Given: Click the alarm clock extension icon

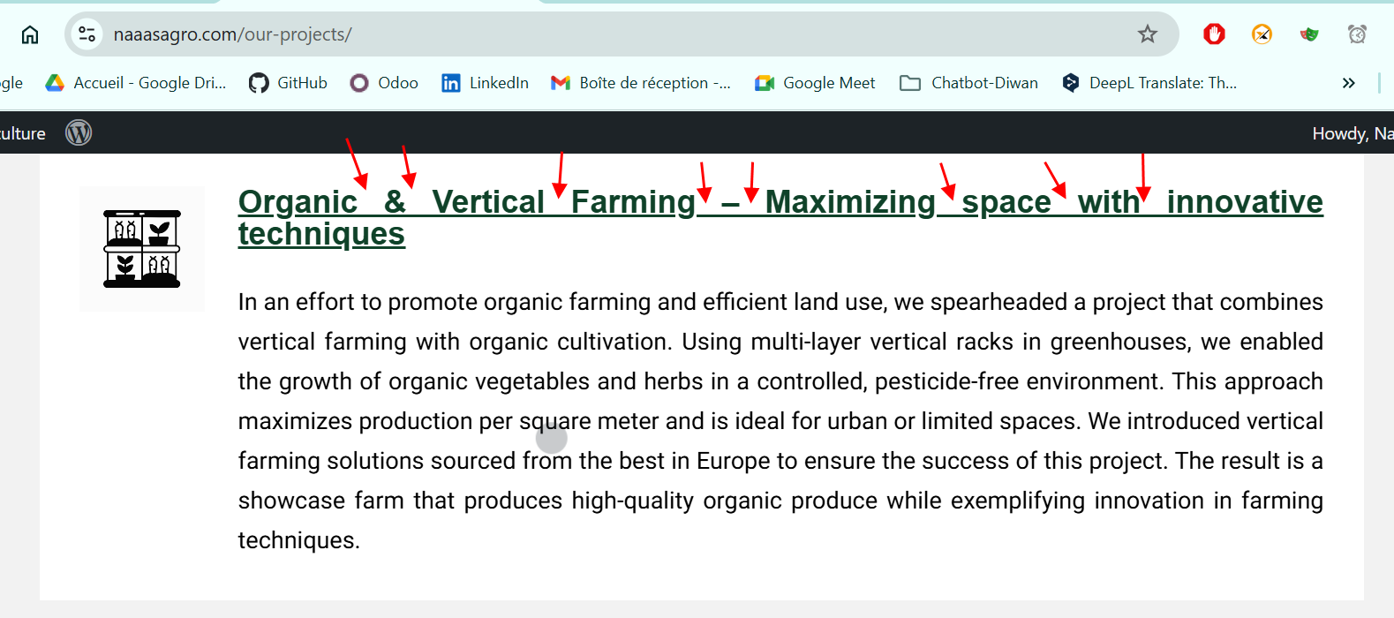Looking at the screenshot, I should tap(1357, 34).
